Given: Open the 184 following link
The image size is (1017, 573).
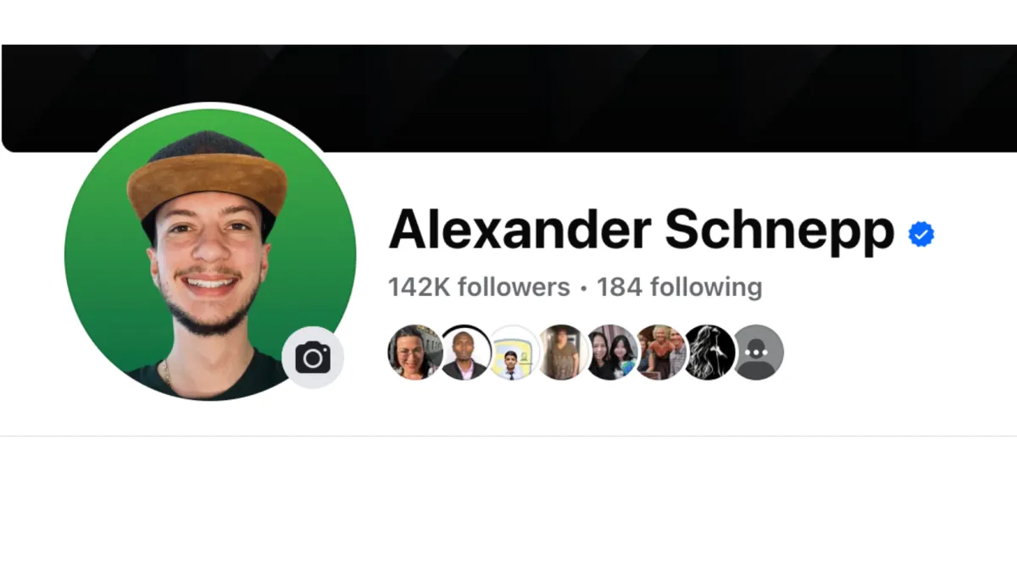Looking at the screenshot, I should 680,287.
